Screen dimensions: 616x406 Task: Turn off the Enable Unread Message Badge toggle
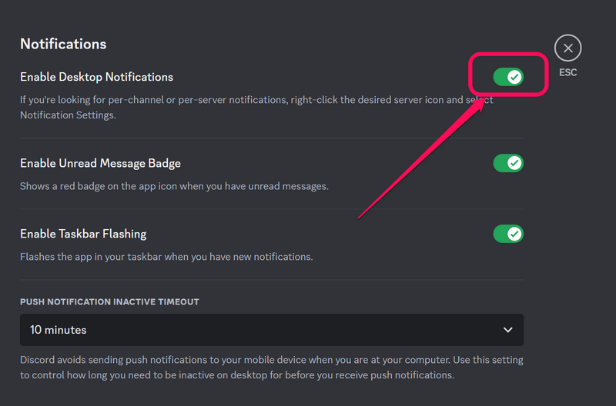508,163
